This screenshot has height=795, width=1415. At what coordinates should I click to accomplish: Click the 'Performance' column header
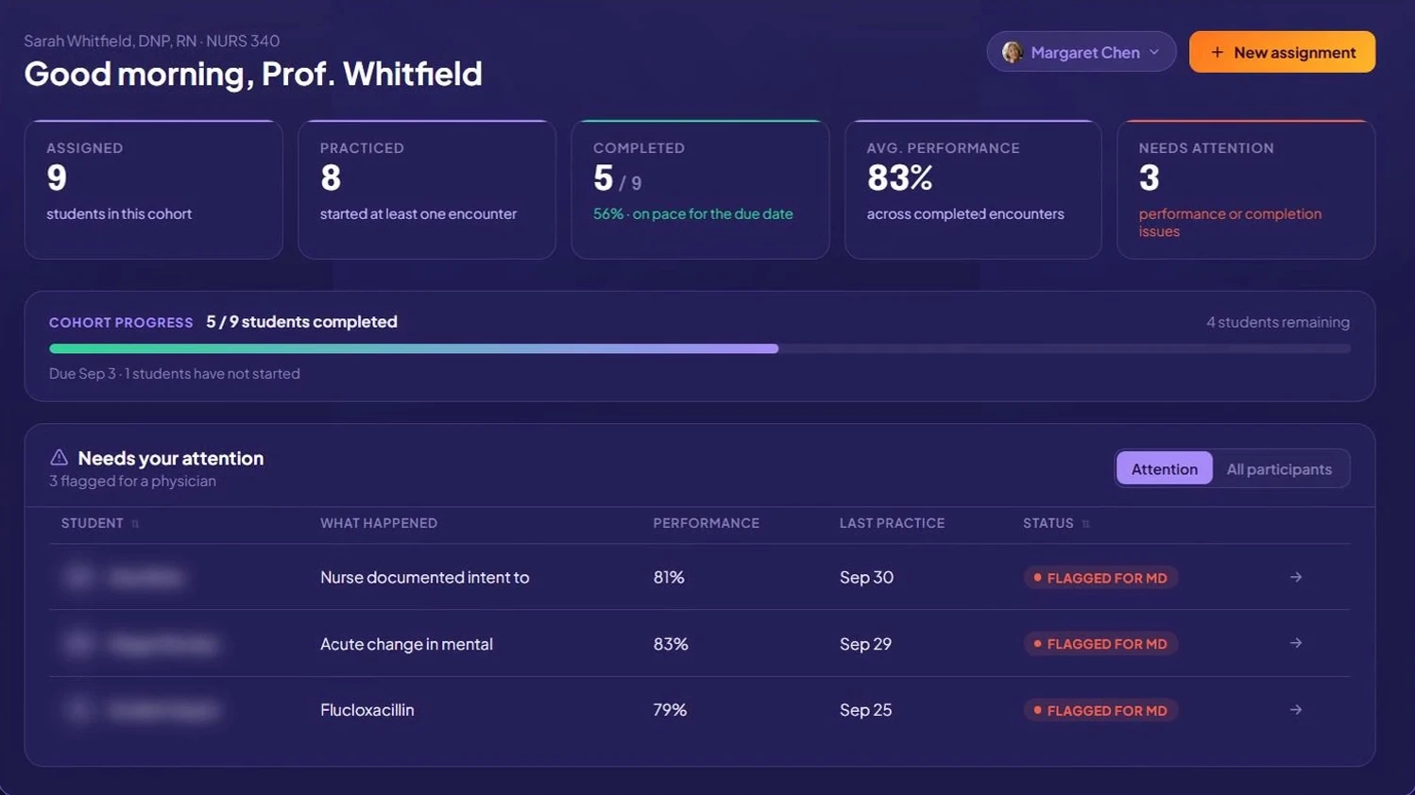(x=706, y=523)
